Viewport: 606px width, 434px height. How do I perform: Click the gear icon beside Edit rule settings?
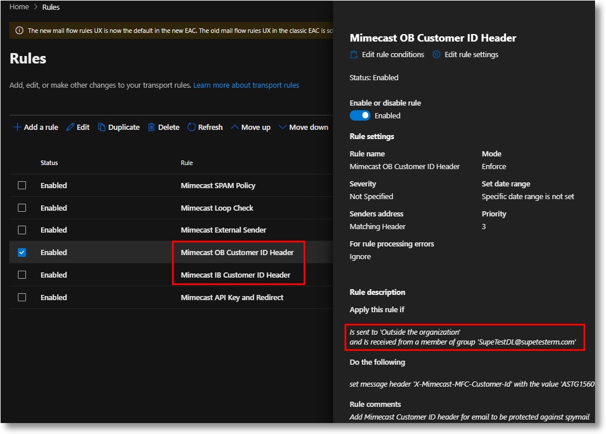(436, 55)
